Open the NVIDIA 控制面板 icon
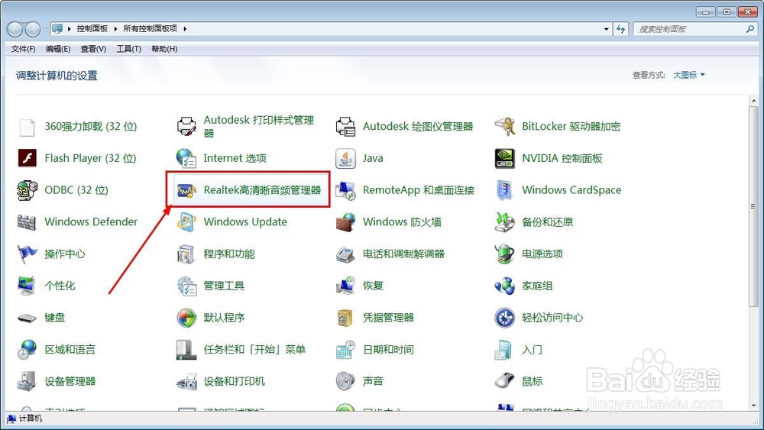The width and height of the screenshot is (764, 430). (x=505, y=158)
